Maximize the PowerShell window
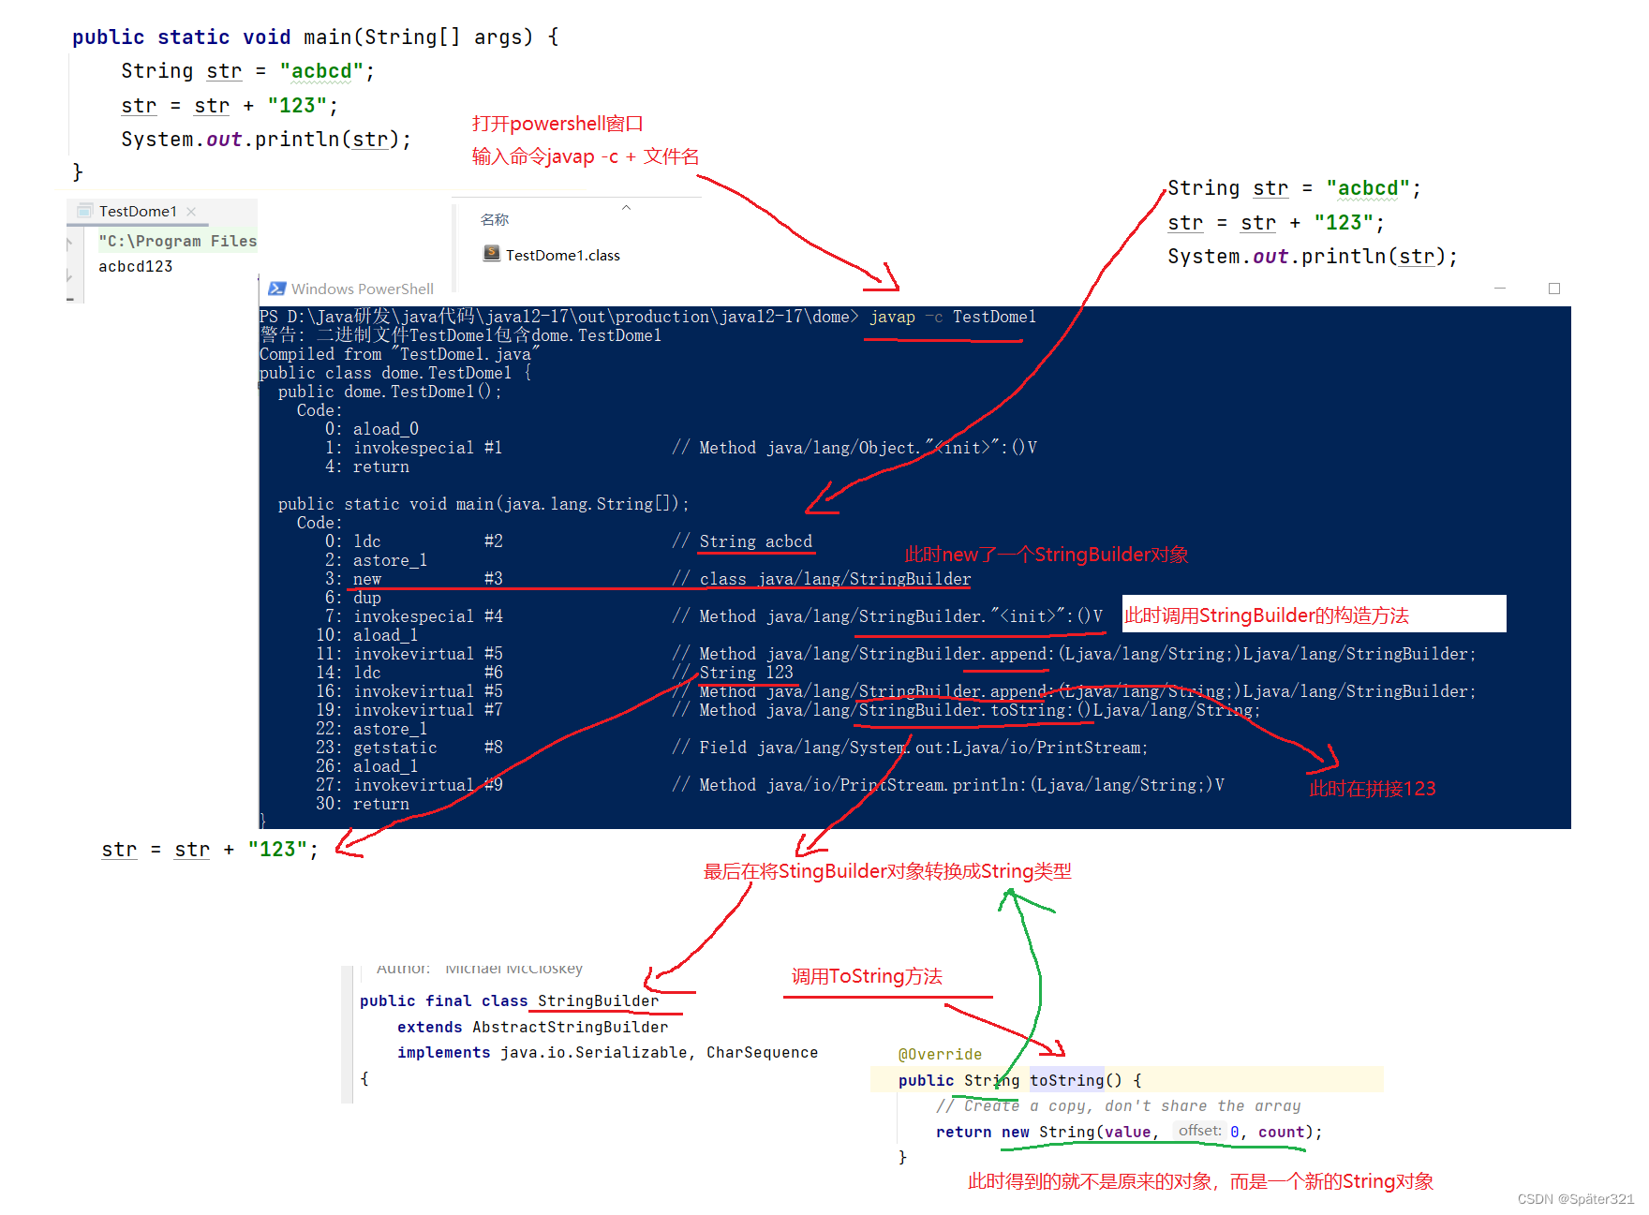1649x1215 pixels. pyautogui.click(x=1554, y=289)
